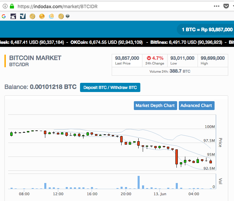Viewport: 234px width, 201px height.
Task: Open the Market Depth Chart
Action: 155,106
